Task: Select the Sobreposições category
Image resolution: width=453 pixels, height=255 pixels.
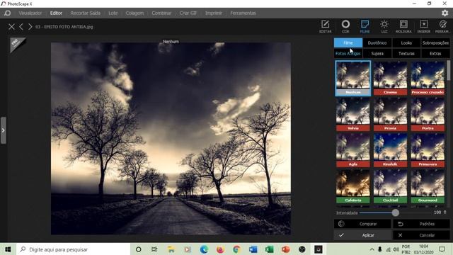Action: coord(436,42)
